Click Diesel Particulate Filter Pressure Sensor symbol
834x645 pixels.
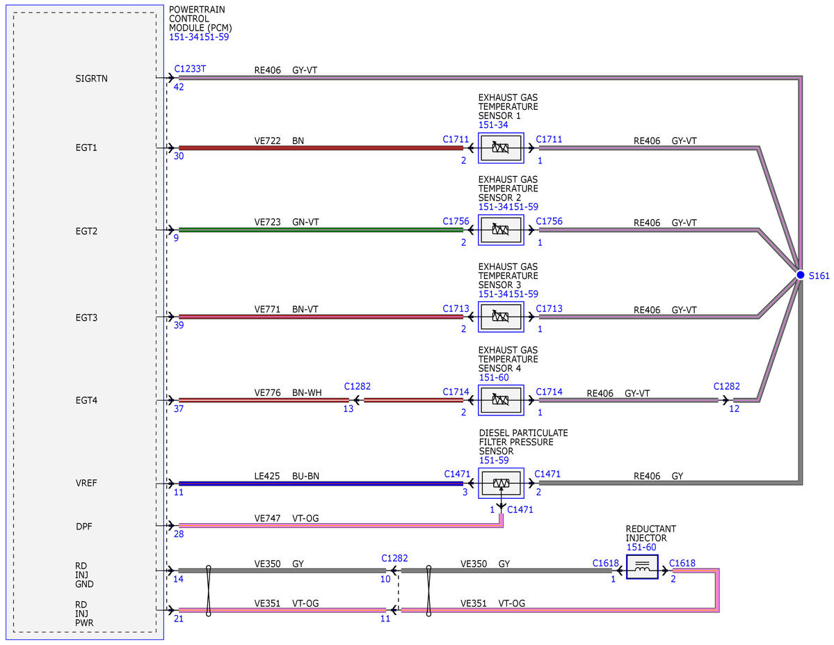(x=501, y=483)
